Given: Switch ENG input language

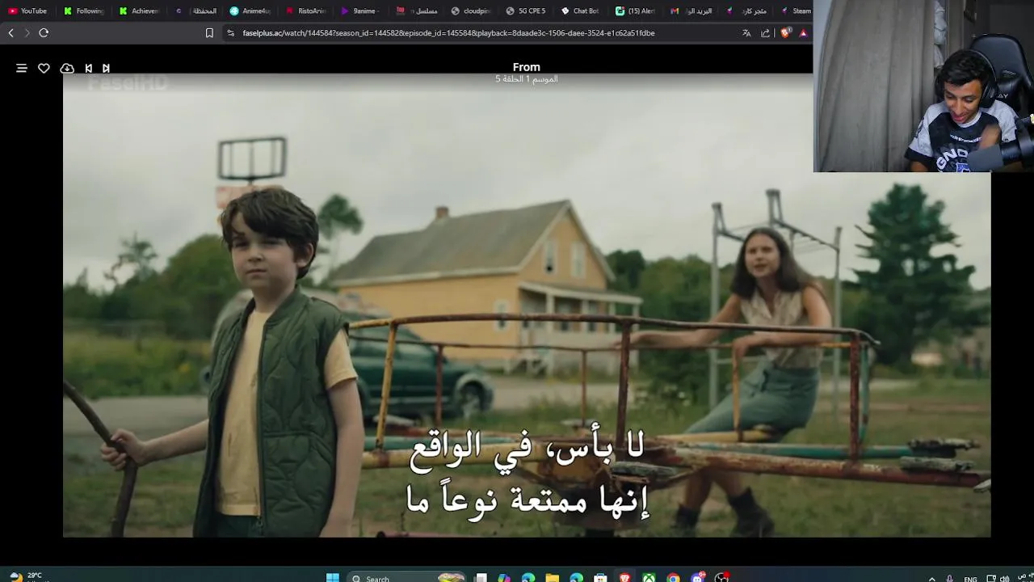Looking at the screenshot, I should pos(971,579).
